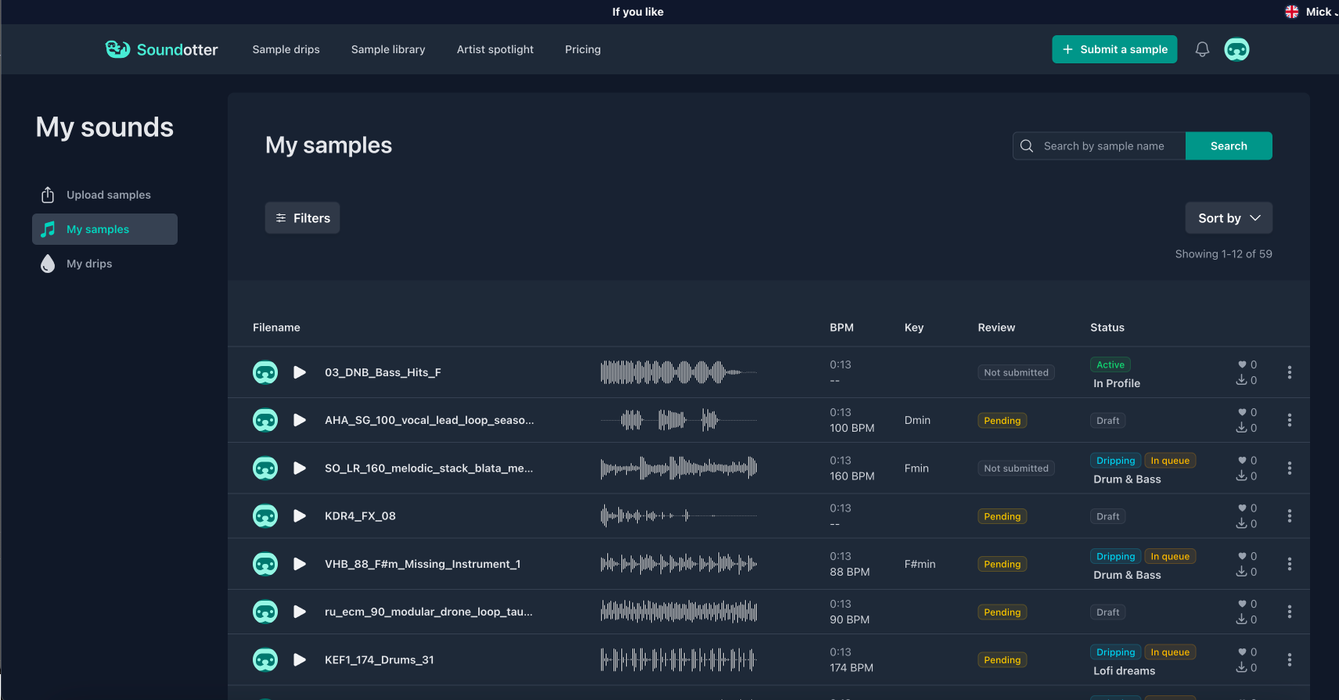
Task: Open the language selector flag
Action: click(1292, 12)
